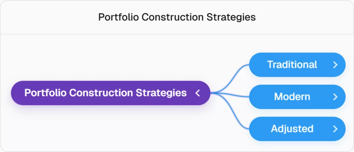Expand the Modern branch chevron
This screenshot has height=152, width=354.
click(335, 97)
